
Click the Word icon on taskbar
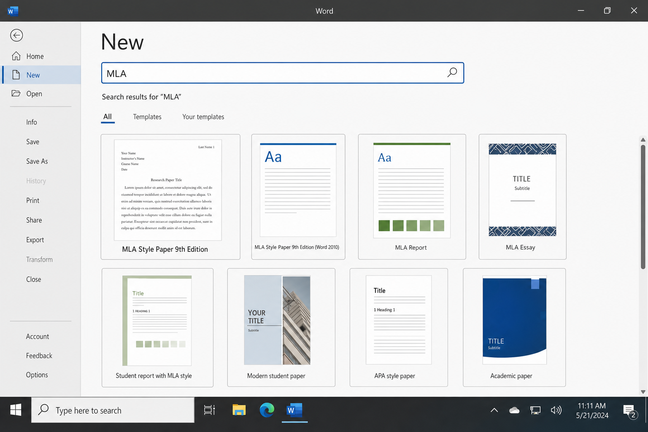tap(294, 410)
